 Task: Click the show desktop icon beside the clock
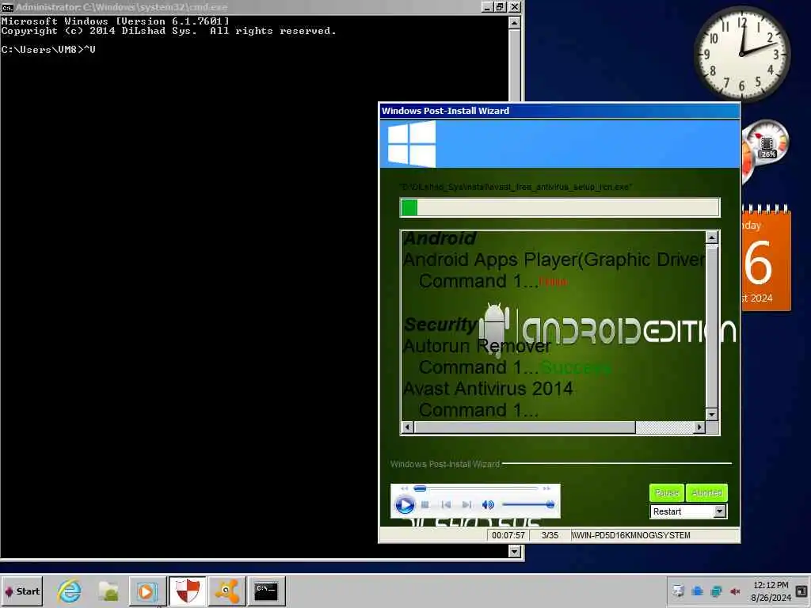click(801, 591)
